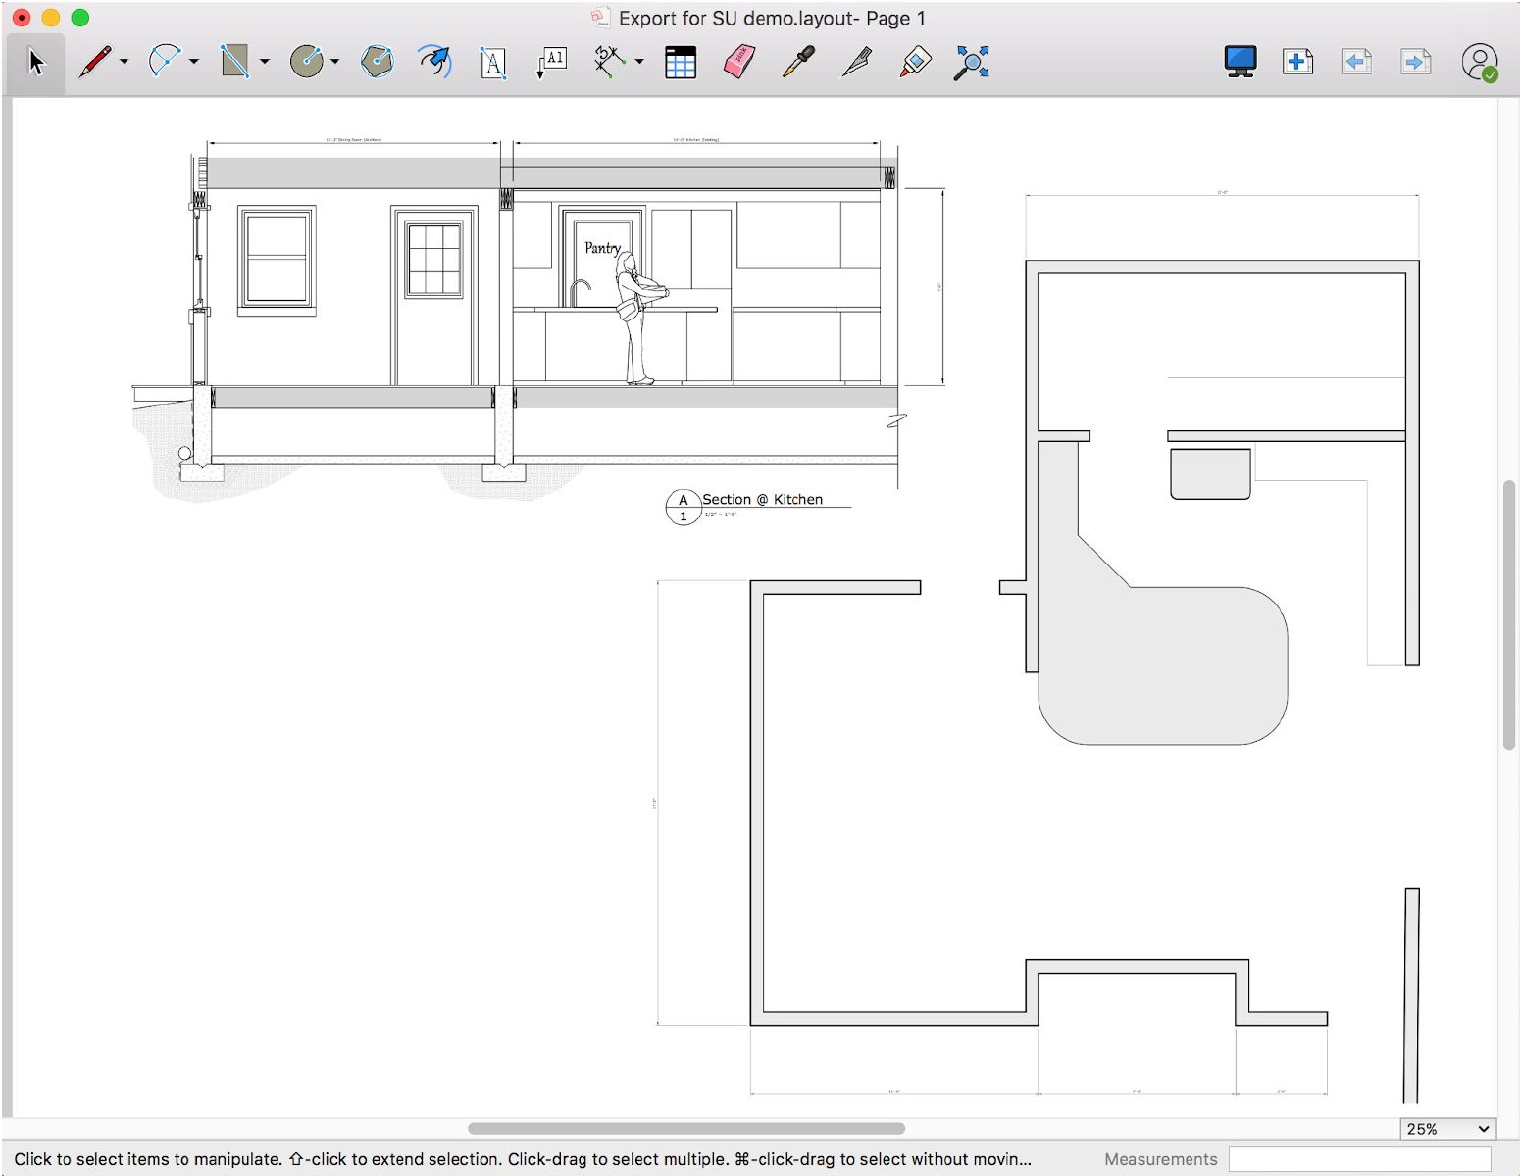Choose the Arc drawing tool
The height and width of the screenshot is (1176, 1520).
click(164, 61)
